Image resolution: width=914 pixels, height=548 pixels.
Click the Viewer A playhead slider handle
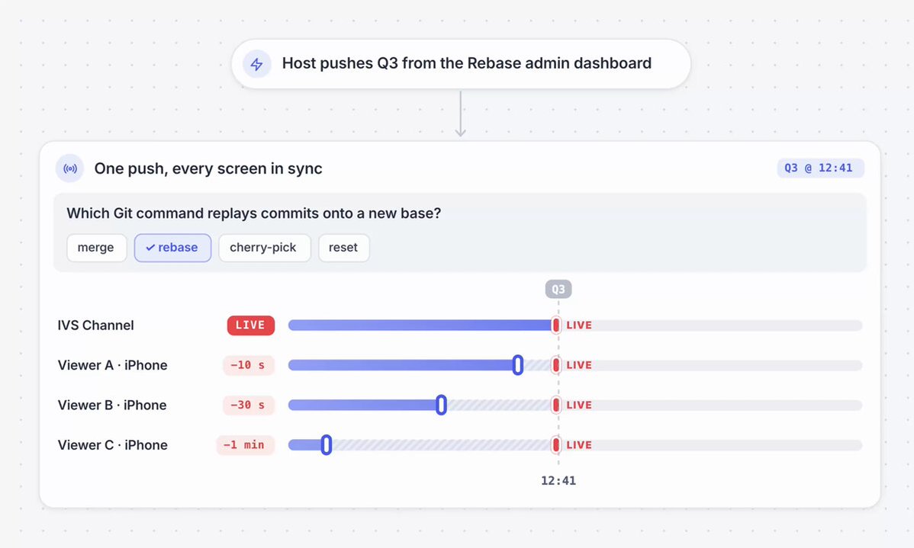click(x=517, y=365)
